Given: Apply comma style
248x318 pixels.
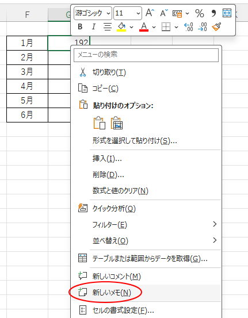Looking at the screenshot, I should coord(213,13).
